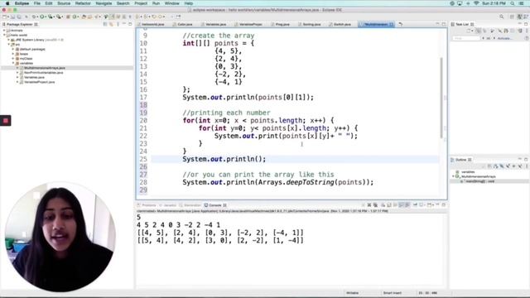Click the Eclipse toolbar search icon
Image resolution: width=530 pixels, height=298 pixels.
tap(502, 17)
